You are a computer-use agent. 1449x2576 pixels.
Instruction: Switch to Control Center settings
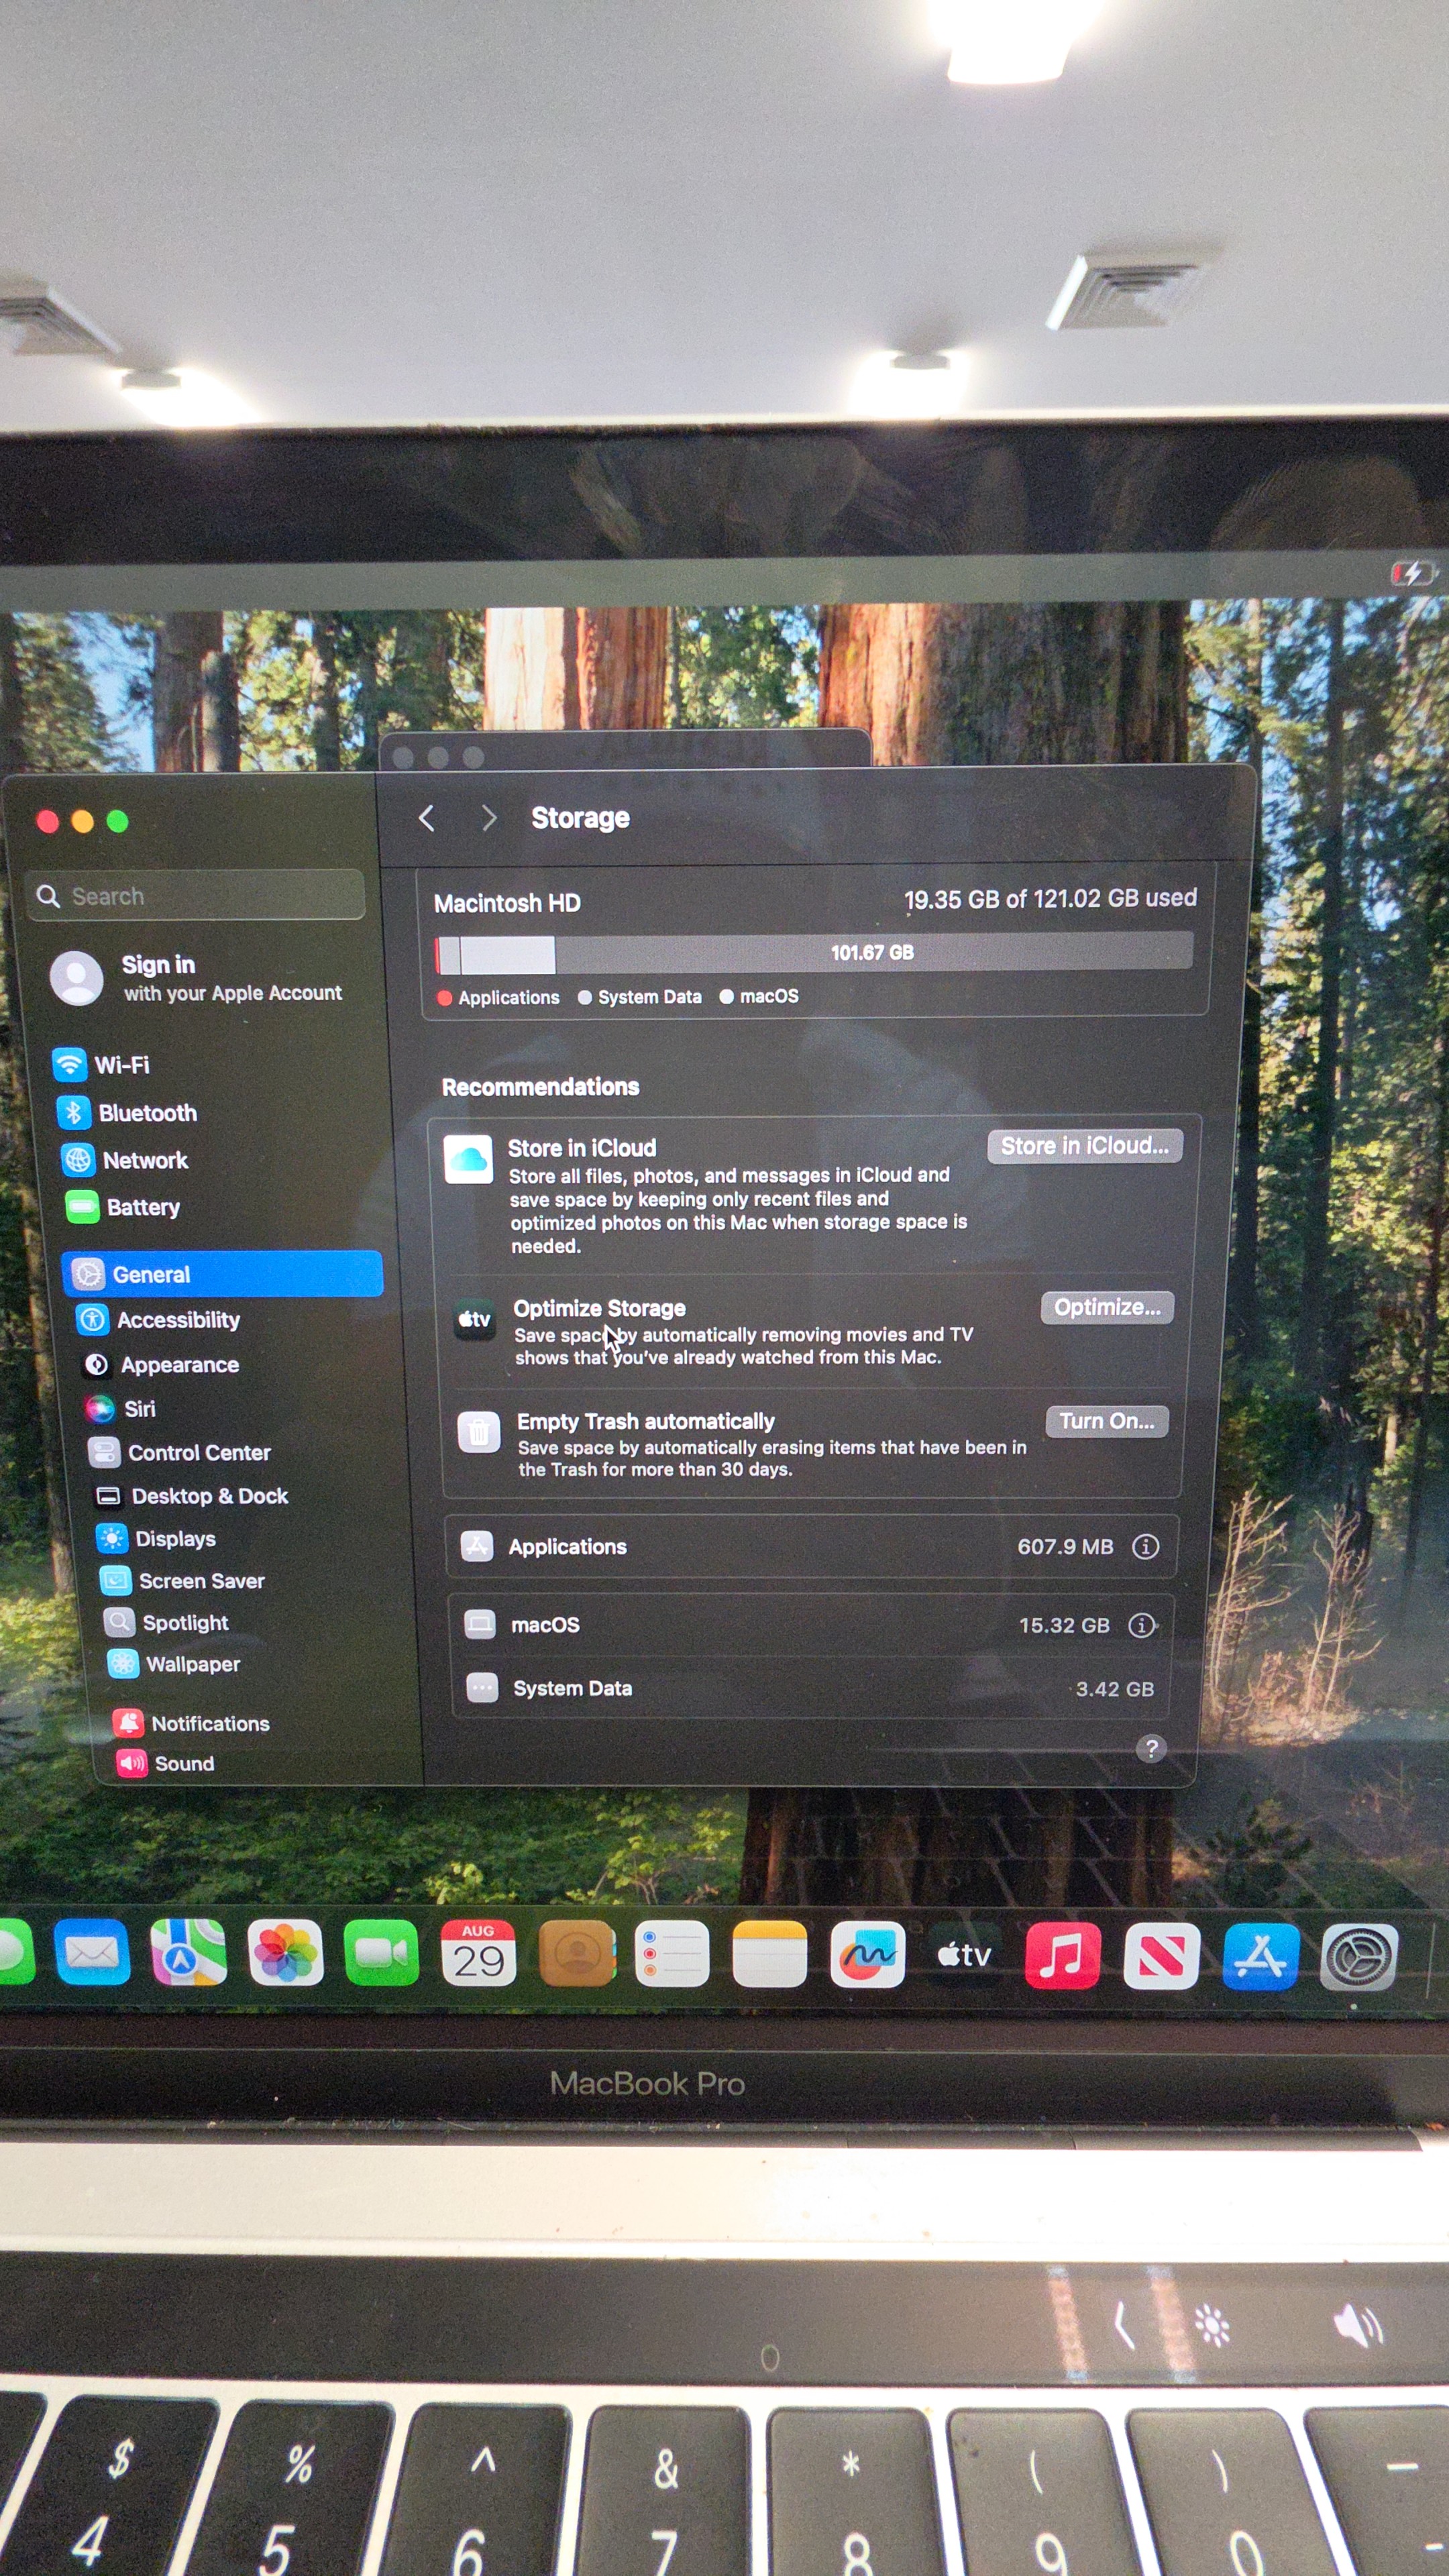pyautogui.click(x=180, y=1452)
